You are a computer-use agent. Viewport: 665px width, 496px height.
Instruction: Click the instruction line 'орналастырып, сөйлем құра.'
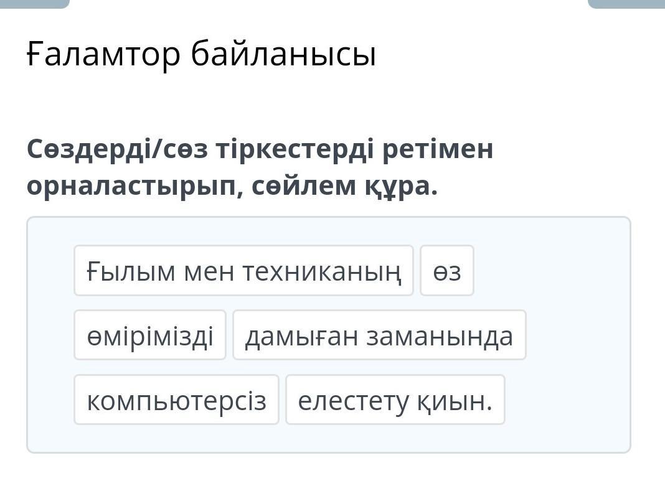[x=232, y=185]
